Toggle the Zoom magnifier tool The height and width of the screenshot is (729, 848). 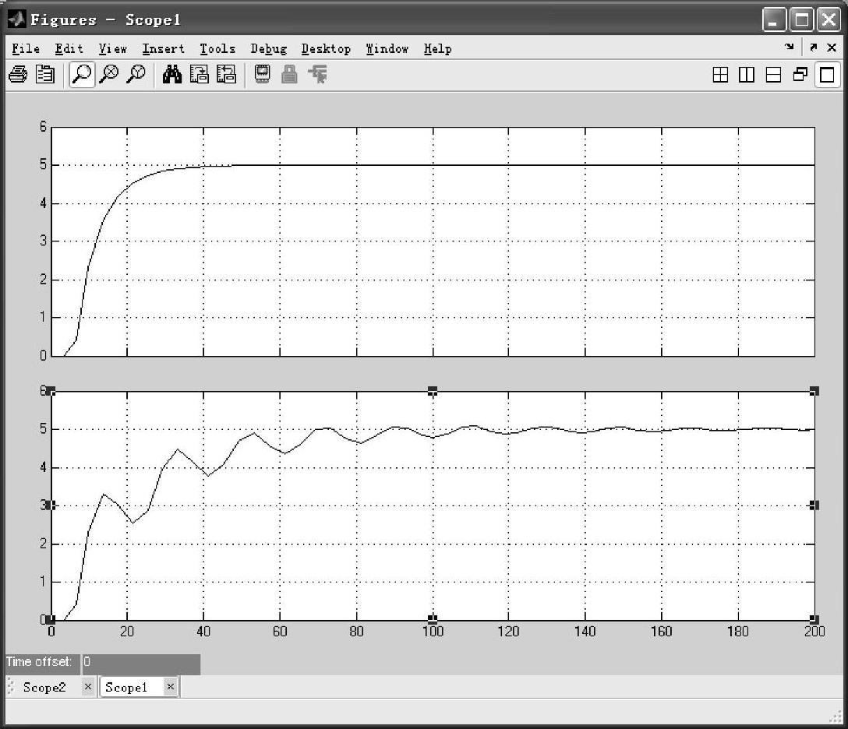pos(82,75)
